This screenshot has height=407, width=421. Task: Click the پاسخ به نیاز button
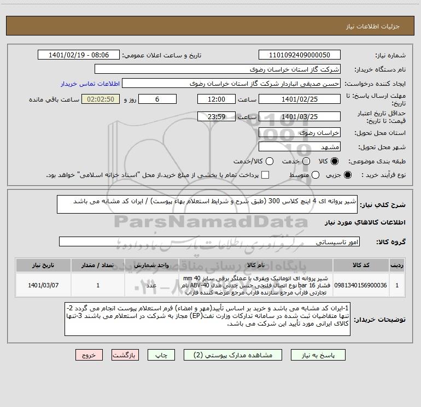318,355
